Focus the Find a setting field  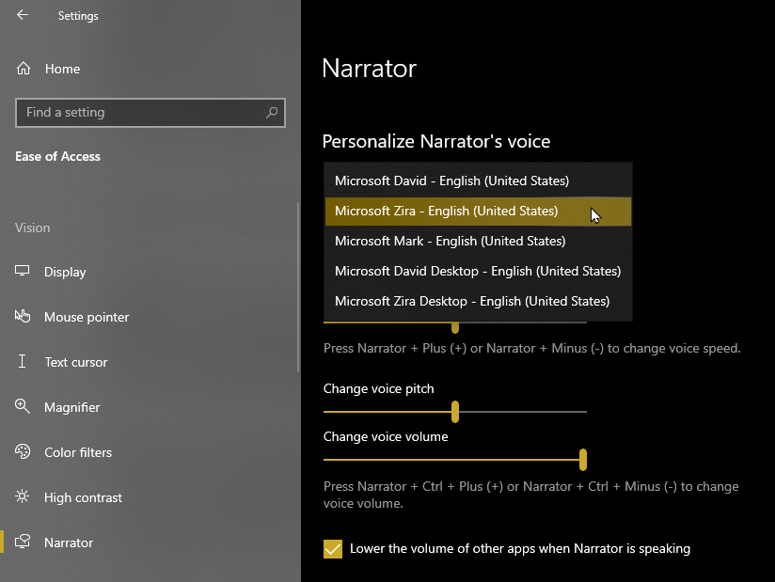pos(150,113)
